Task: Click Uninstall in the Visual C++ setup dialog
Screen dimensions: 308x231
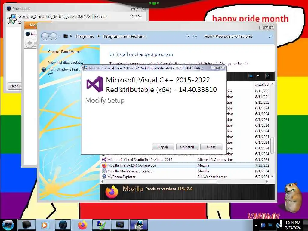Action: click(187, 147)
